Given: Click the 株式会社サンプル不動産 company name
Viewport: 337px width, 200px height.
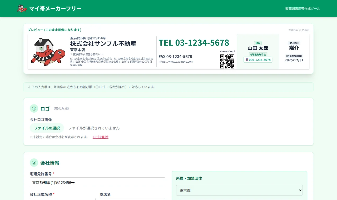Looking at the screenshot, I should 103,43.
